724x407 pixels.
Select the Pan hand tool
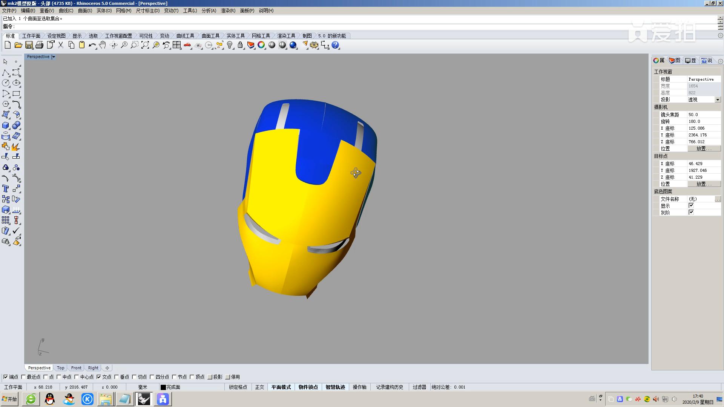click(x=103, y=45)
